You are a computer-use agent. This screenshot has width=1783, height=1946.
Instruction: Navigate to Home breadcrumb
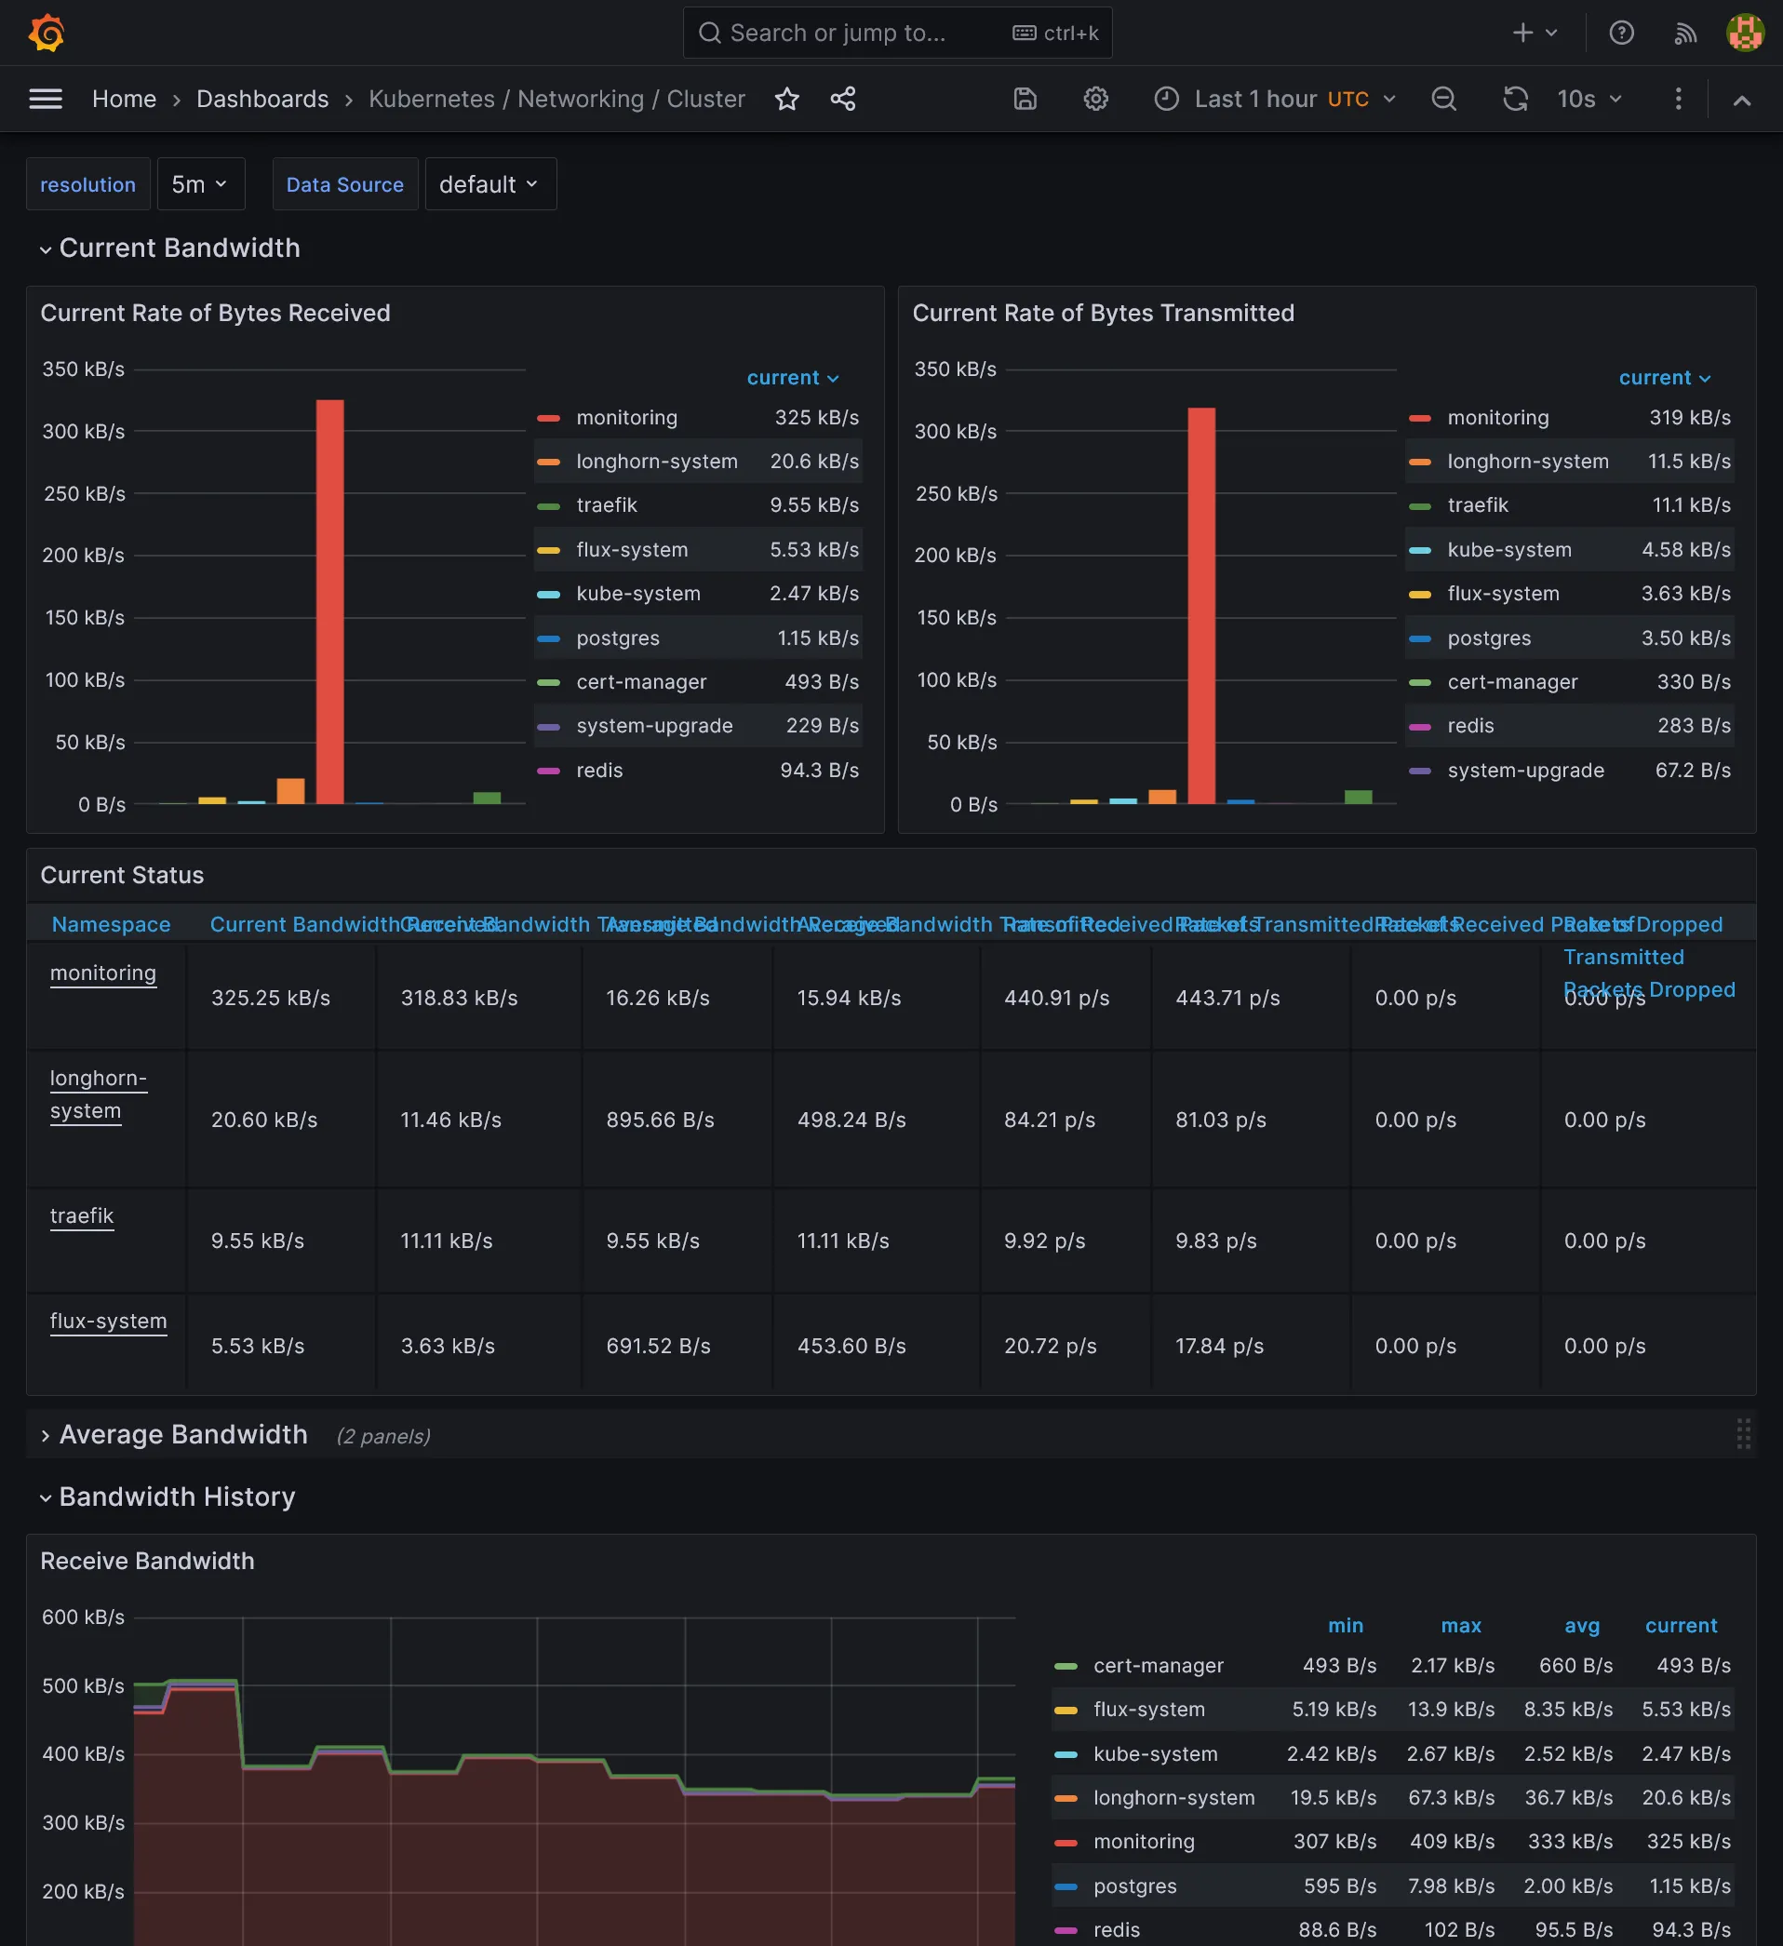[x=124, y=99]
